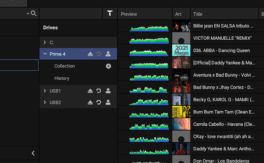Screen dimensions: 264x163
Task: Click Becky G MAMIII waveform preview
Action: point(149,102)
